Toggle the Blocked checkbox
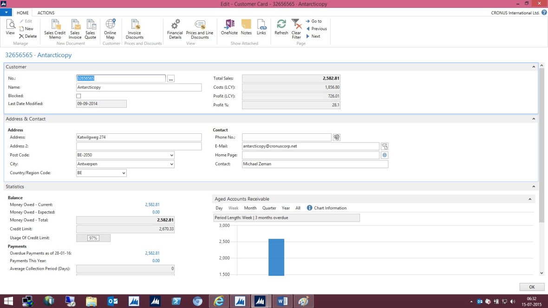548x308 pixels. point(78,96)
